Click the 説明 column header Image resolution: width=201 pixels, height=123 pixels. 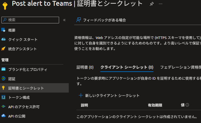(84, 105)
